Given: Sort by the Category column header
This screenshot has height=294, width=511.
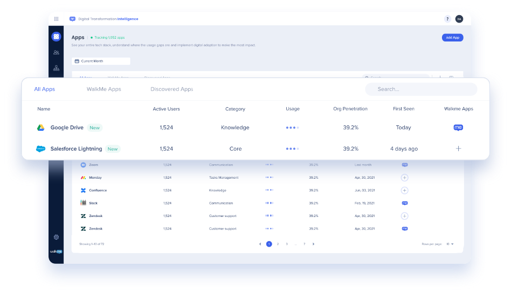Looking at the screenshot, I should tap(235, 109).
